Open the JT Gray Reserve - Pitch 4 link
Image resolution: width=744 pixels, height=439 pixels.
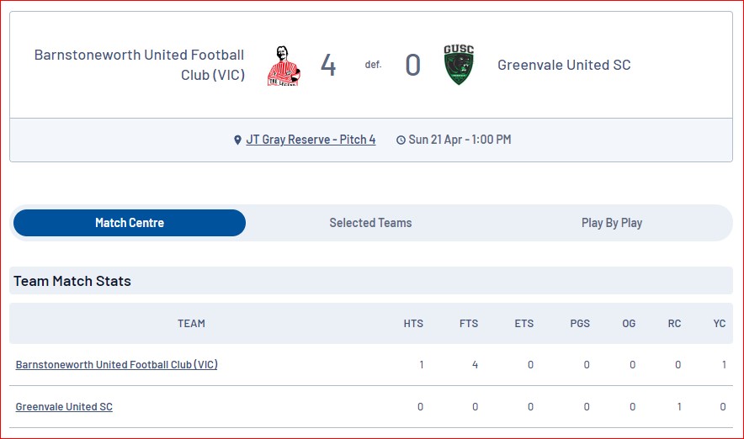pos(311,140)
